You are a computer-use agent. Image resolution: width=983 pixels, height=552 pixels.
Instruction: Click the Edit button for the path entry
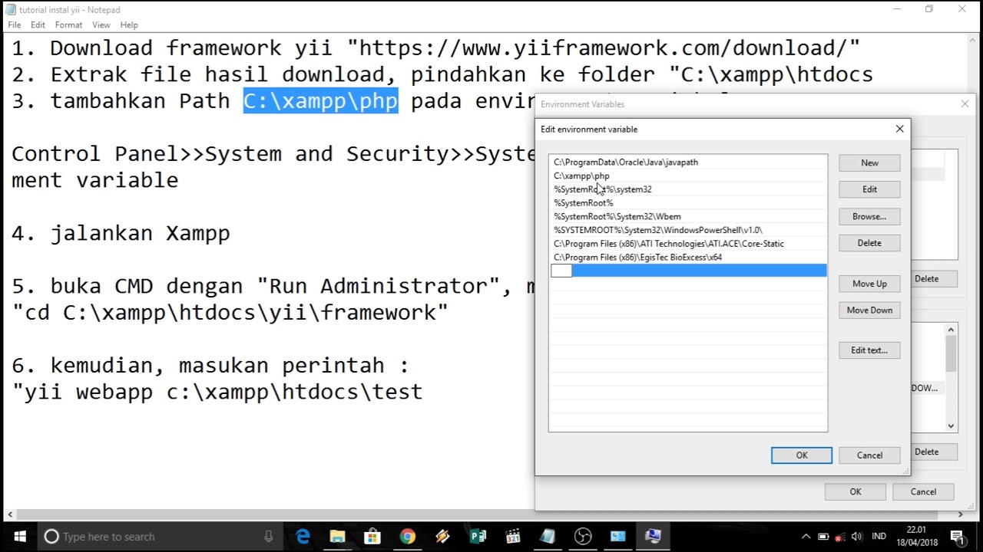click(x=869, y=189)
